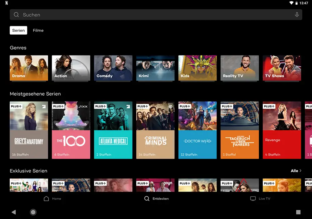The image size is (312, 219).
Task: Open the Action genre tile
Action: point(71,68)
